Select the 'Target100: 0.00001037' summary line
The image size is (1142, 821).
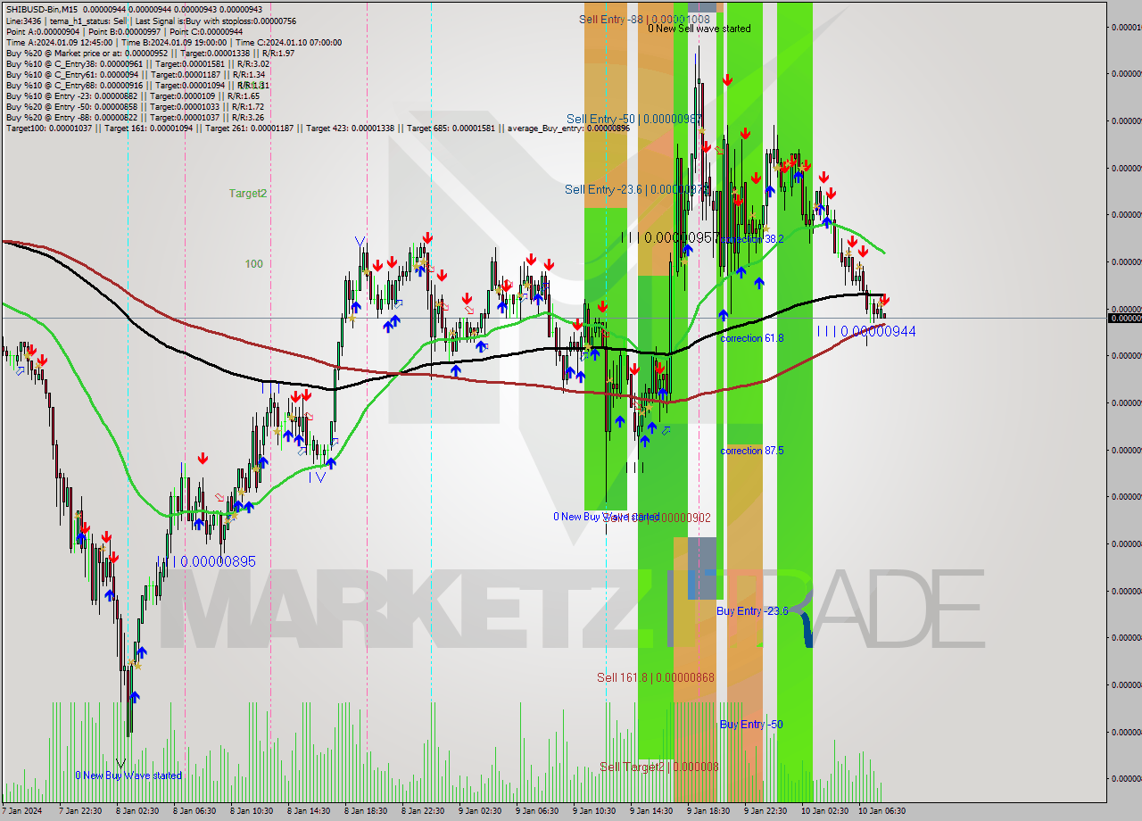[x=318, y=128]
